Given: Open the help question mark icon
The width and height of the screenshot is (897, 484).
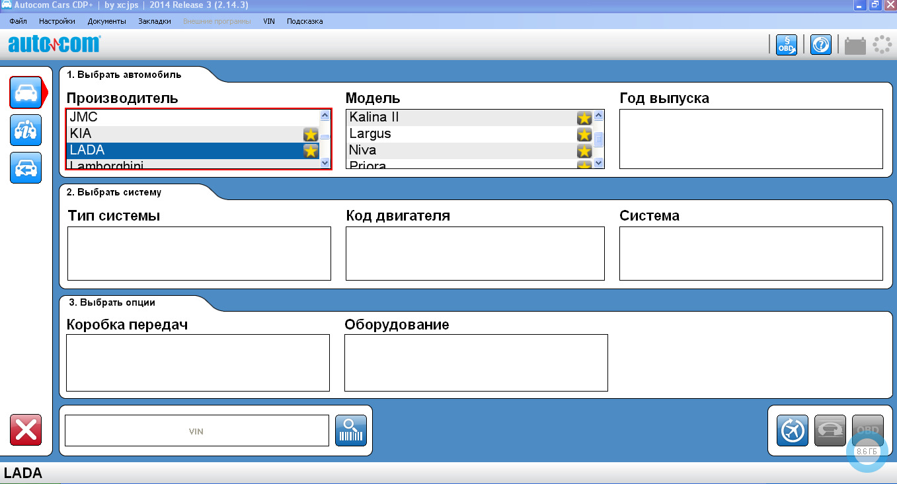Looking at the screenshot, I should point(821,45).
